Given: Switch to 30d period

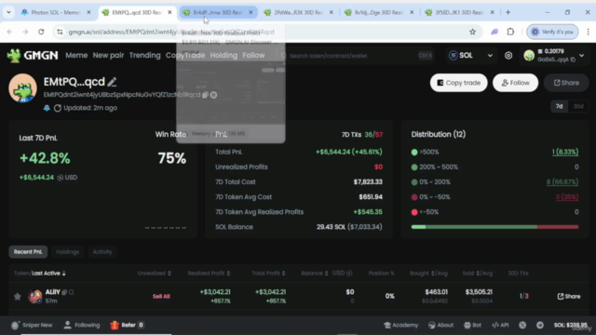Looking at the screenshot, I should pos(578,106).
